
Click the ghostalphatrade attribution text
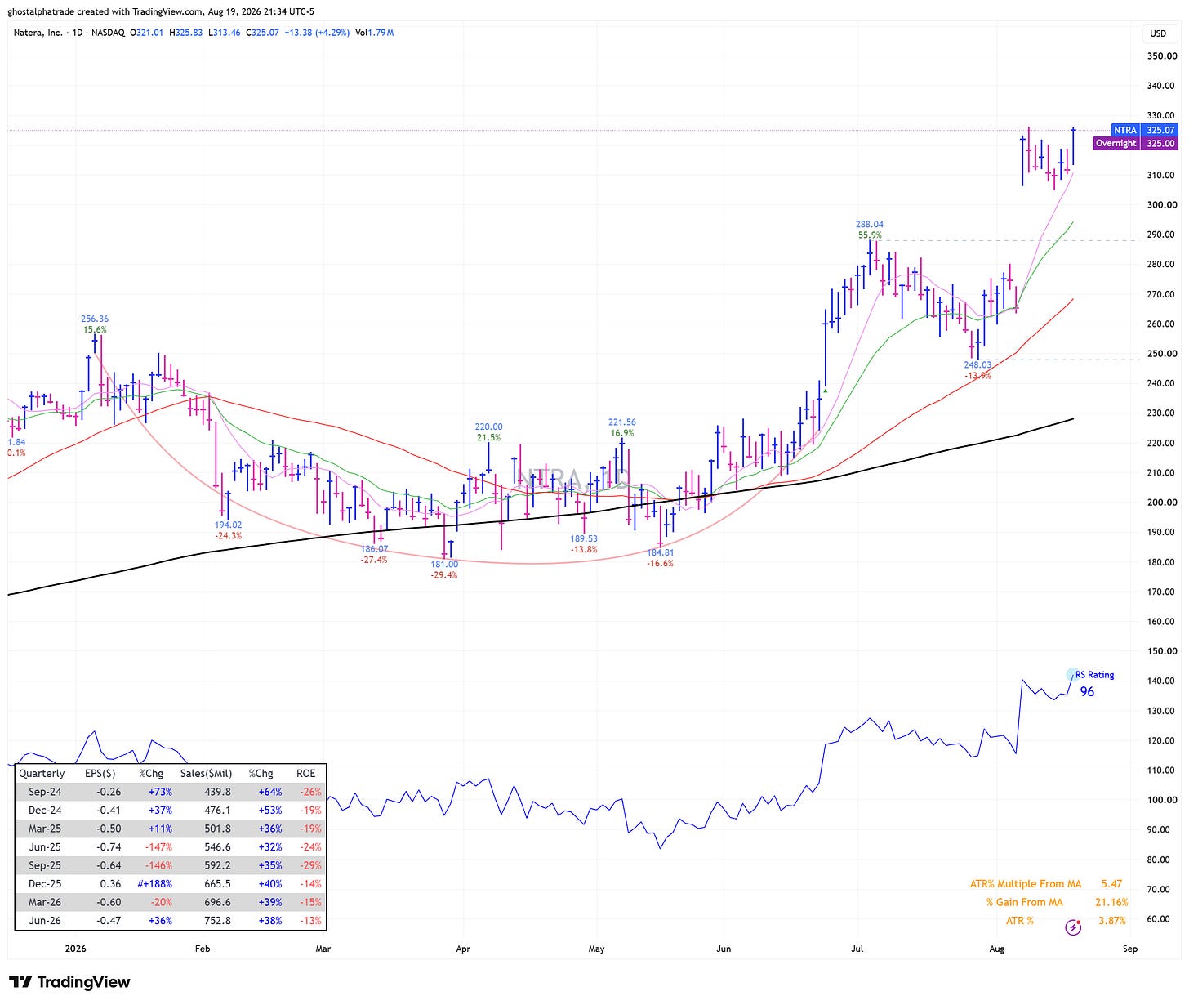pos(162,11)
